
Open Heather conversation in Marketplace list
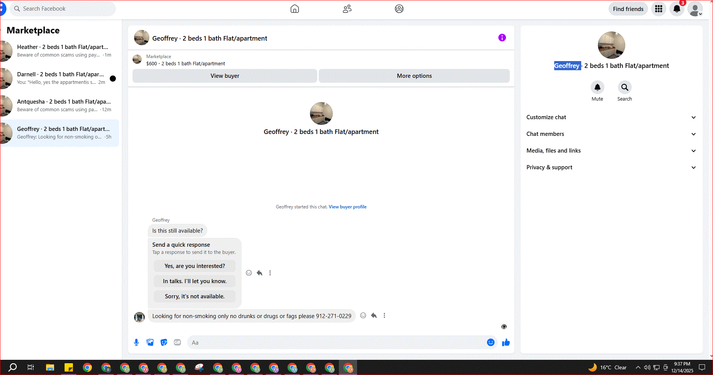(x=60, y=51)
